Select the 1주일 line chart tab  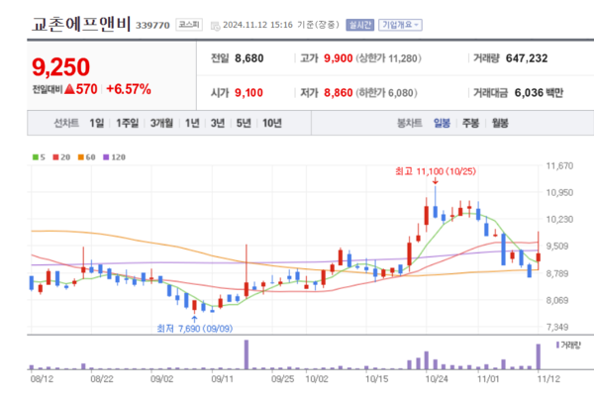[x=128, y=123]
